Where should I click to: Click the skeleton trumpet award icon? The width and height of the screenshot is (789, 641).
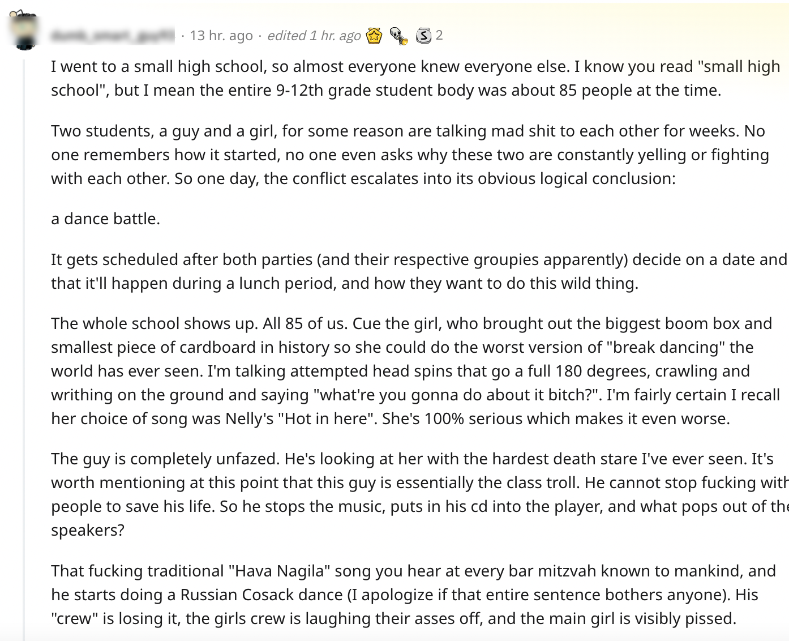tap(398, 36)
